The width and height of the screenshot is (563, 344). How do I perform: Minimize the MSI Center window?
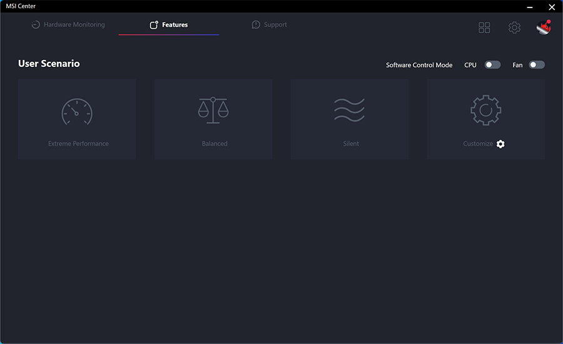pyautogui.click(x=530, y=7)
